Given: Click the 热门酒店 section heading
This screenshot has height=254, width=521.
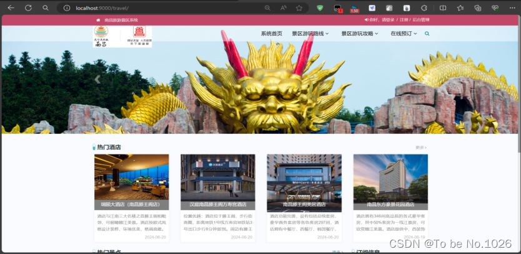Looking at the screenshot, I should [109, 147].
